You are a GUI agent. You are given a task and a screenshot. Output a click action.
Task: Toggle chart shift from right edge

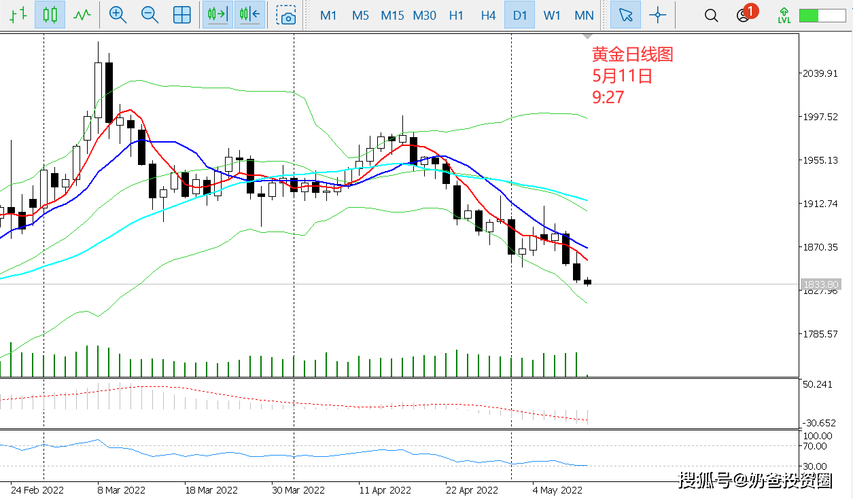pos(250,15)
